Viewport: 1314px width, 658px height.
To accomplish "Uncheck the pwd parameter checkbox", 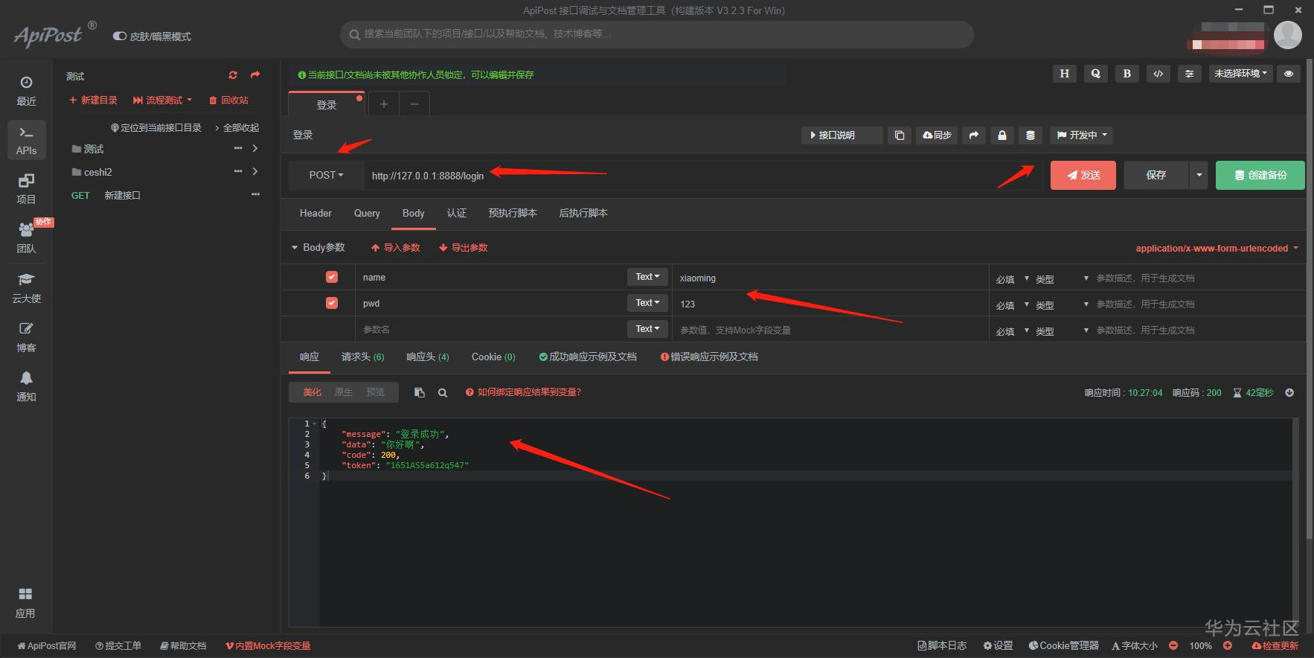I will pos(332,303).
